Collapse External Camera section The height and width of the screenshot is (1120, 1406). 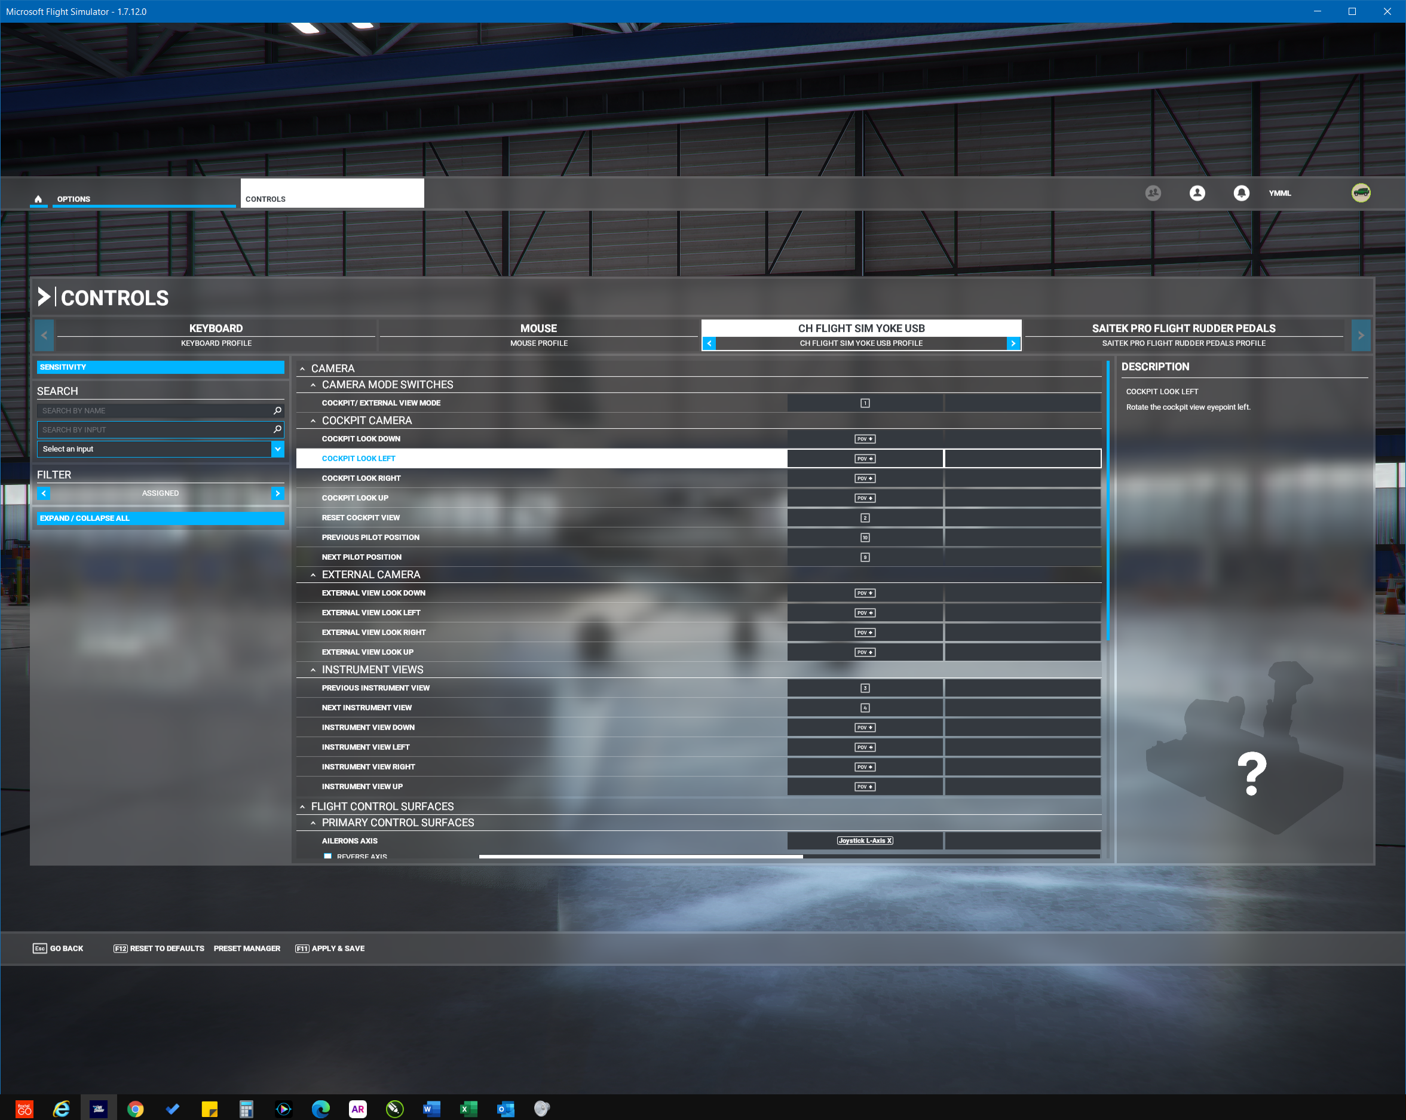click(x=313, y=575)
